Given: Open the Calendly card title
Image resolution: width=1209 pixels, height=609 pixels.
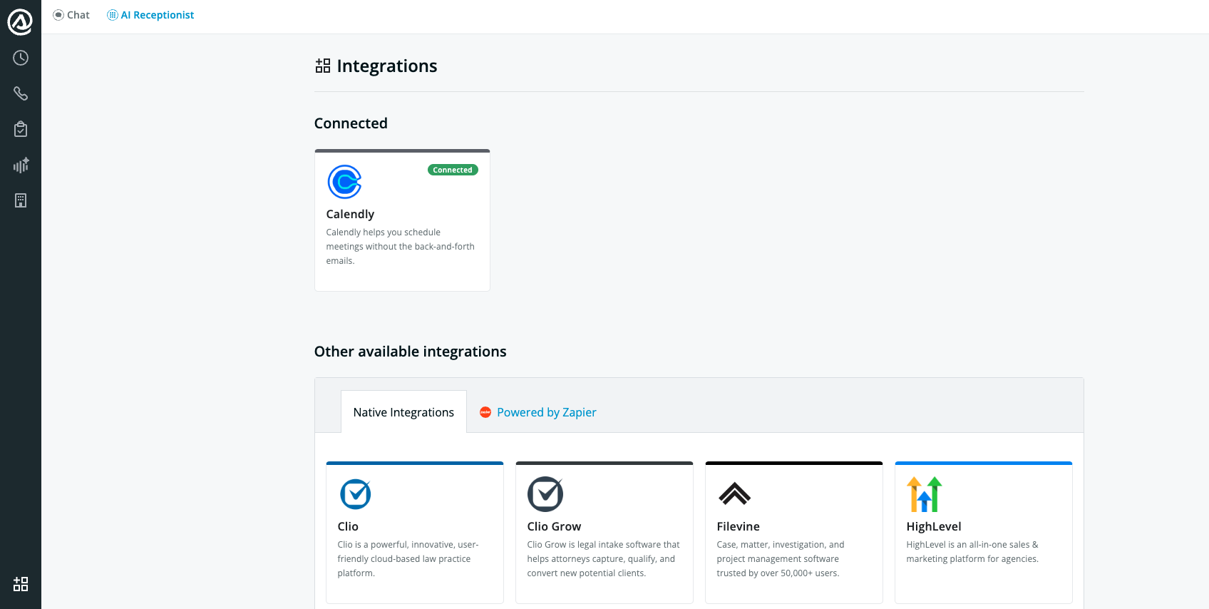Looking at the screenshot, I should click(350, 214).
